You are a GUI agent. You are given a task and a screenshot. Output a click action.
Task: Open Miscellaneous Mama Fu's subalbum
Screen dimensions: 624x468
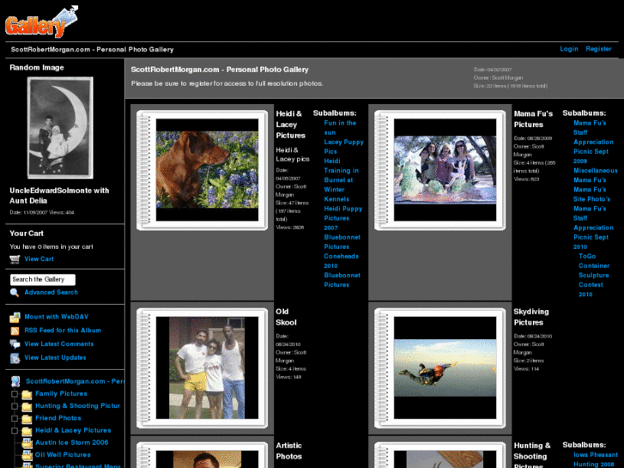point(596,175)
